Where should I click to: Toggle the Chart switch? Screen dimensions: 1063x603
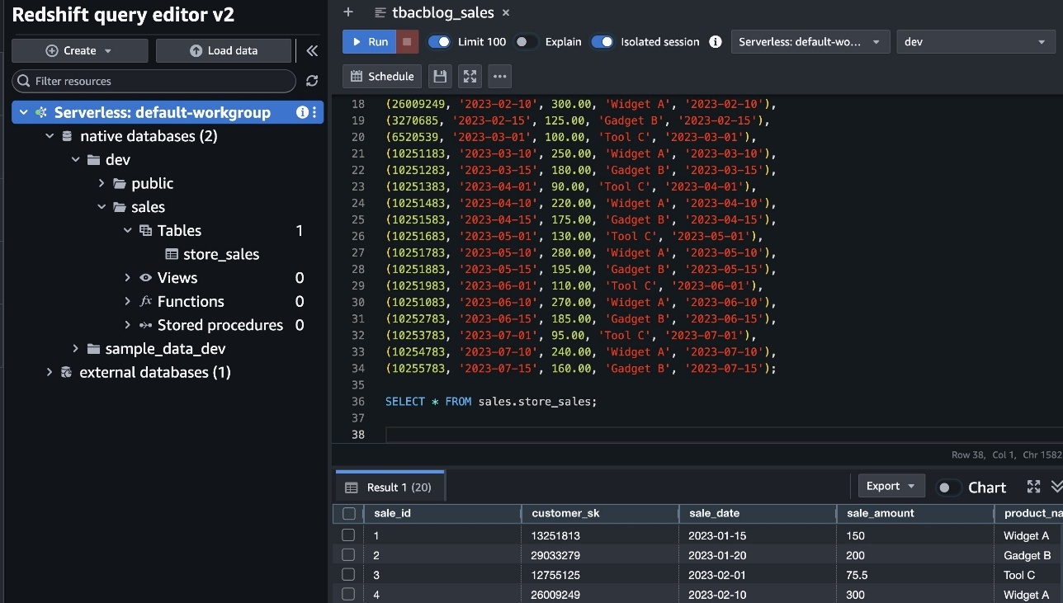pyautogui.click(x=947, y=488)
